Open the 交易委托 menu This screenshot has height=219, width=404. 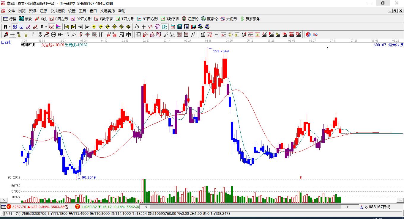pos(108,11)
